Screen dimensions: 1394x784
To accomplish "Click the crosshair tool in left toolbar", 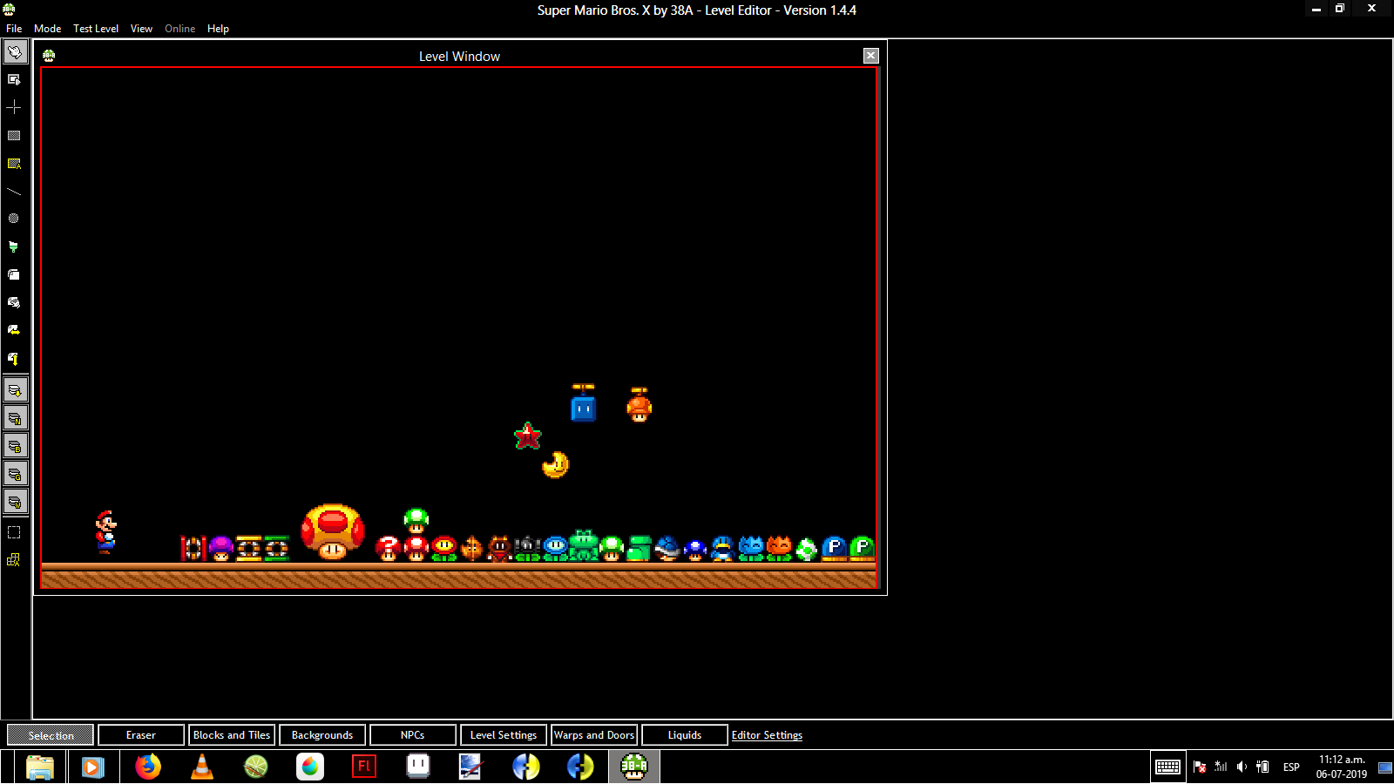I will click(x=14, y=107).
